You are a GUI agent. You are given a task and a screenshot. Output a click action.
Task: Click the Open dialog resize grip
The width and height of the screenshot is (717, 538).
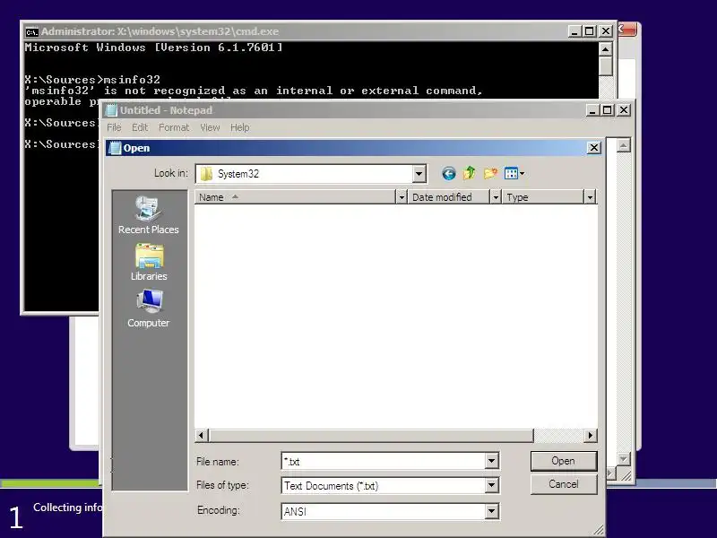(x=599, y=531)
